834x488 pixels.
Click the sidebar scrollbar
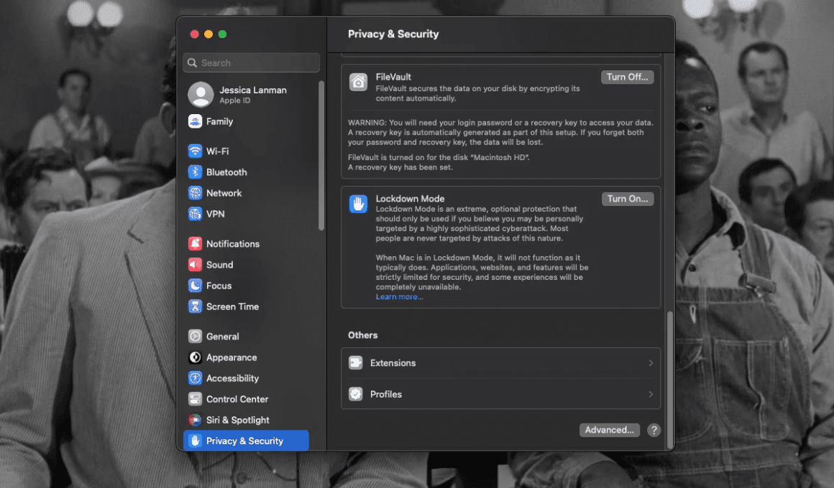coord(321,156)
